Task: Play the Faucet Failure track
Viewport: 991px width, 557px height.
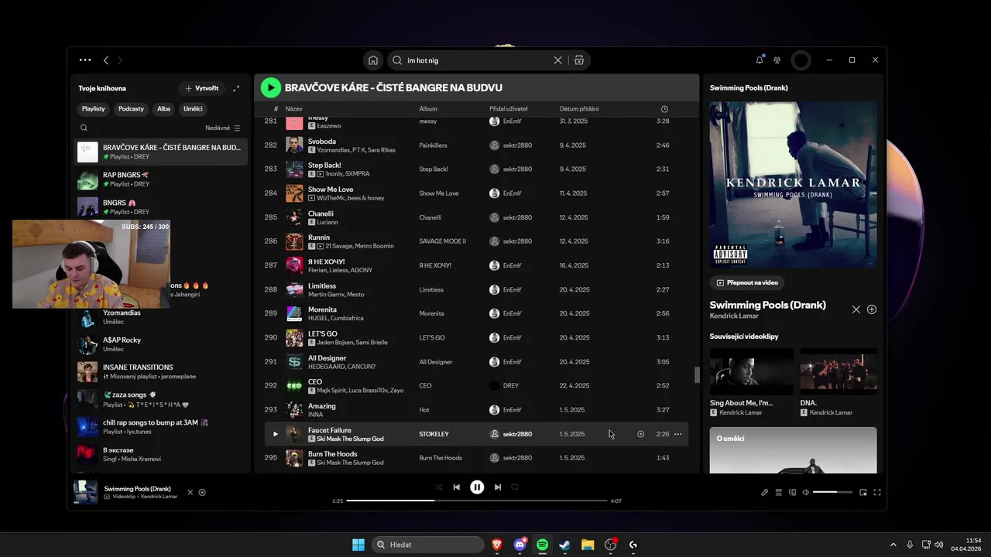Action: click(x=275, y=434)
